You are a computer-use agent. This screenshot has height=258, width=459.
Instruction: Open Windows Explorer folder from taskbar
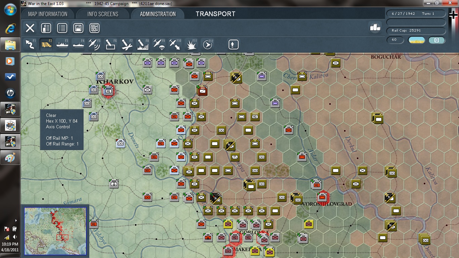[x=10, y=45]
